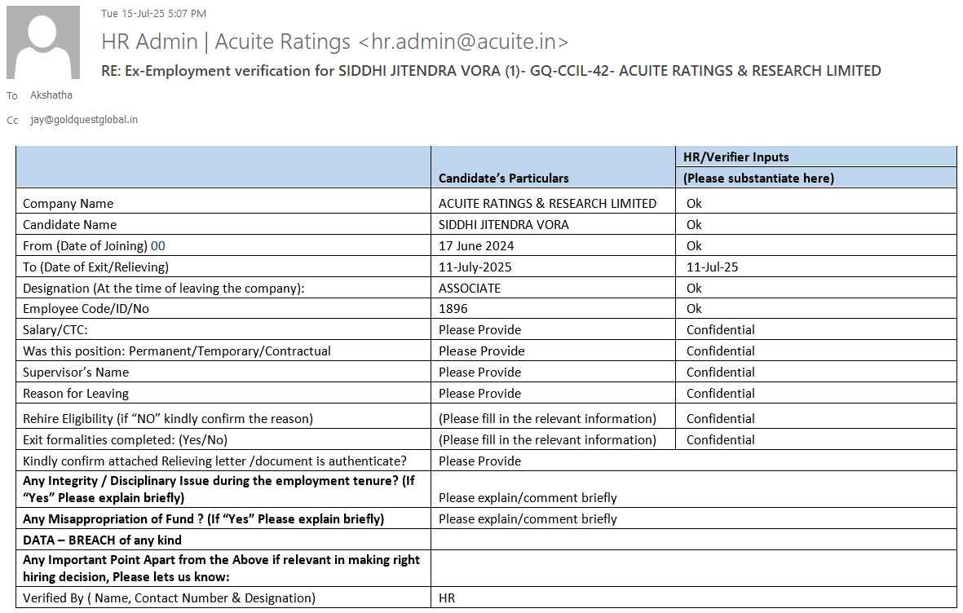Click the recipient Akshatha in To field
This screenshot has width=963, height=613.
(51, 95)
